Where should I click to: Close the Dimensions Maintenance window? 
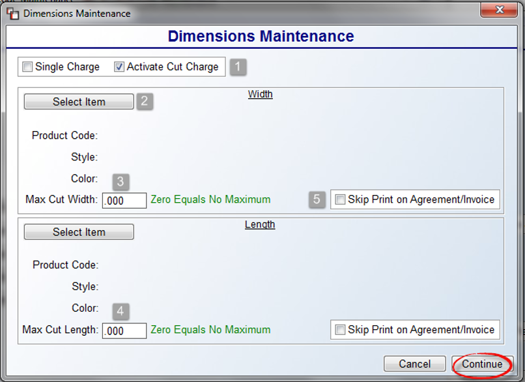point(499,9)
